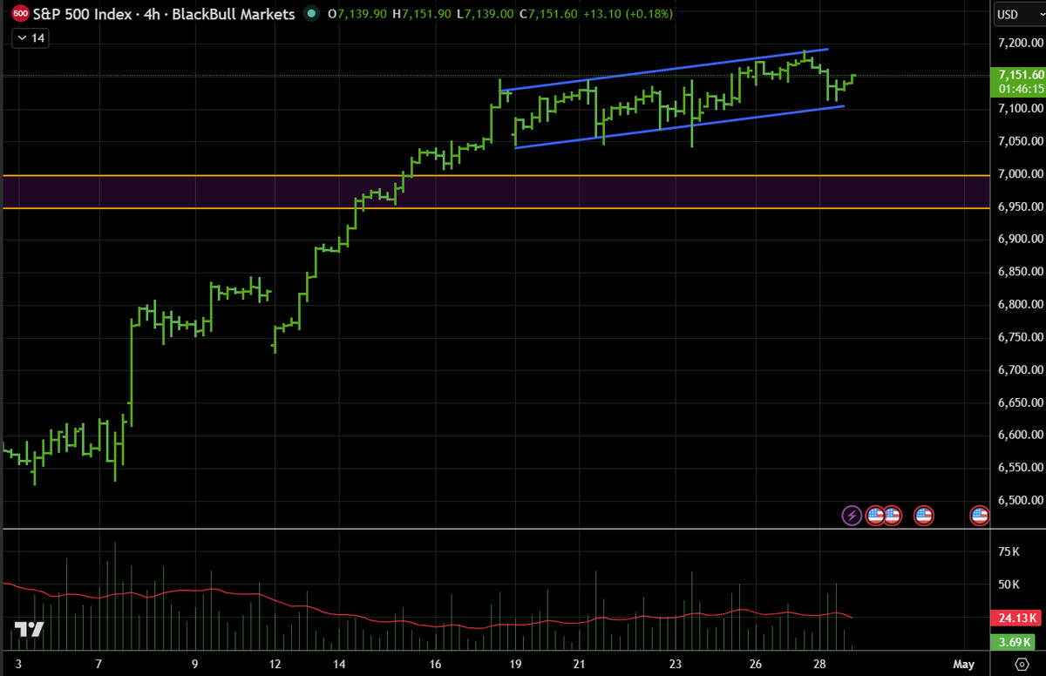Click the 7,100.00 price scale label

pyautogui.click(x=1020, y=108)
